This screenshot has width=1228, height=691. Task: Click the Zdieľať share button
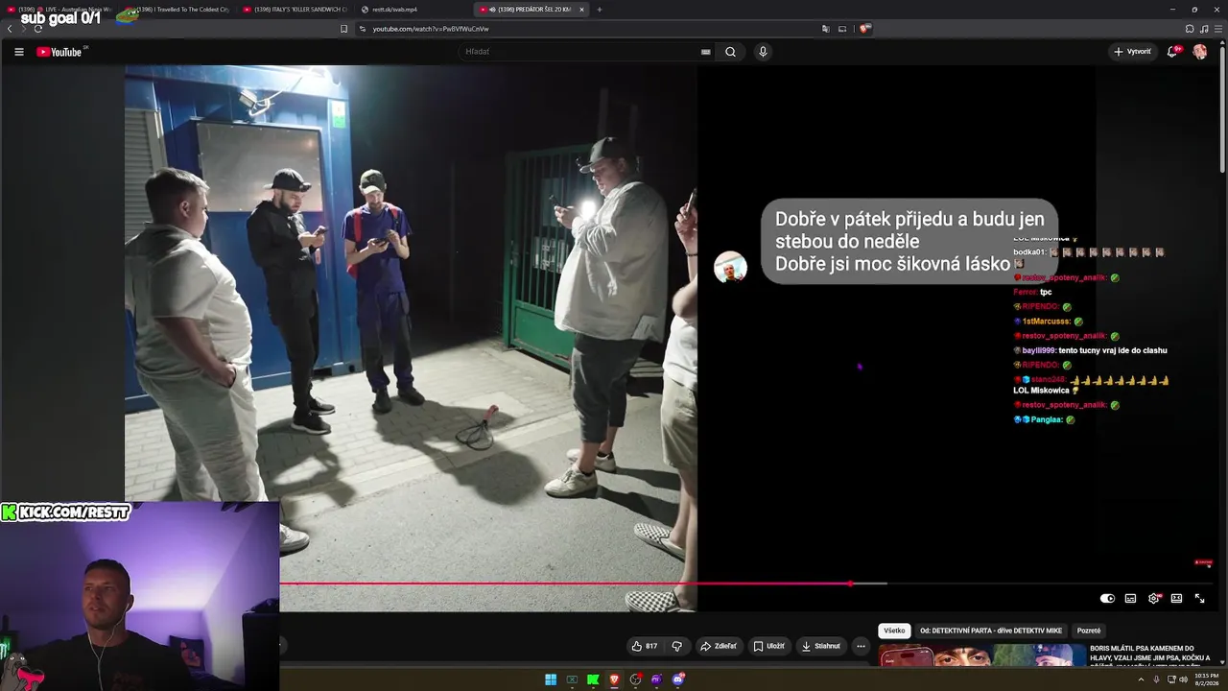tap(718, 646)
